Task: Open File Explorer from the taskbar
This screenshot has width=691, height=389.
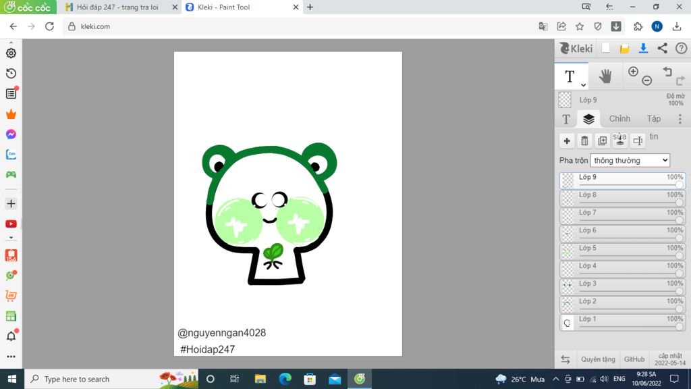Action: click(260, 379)
